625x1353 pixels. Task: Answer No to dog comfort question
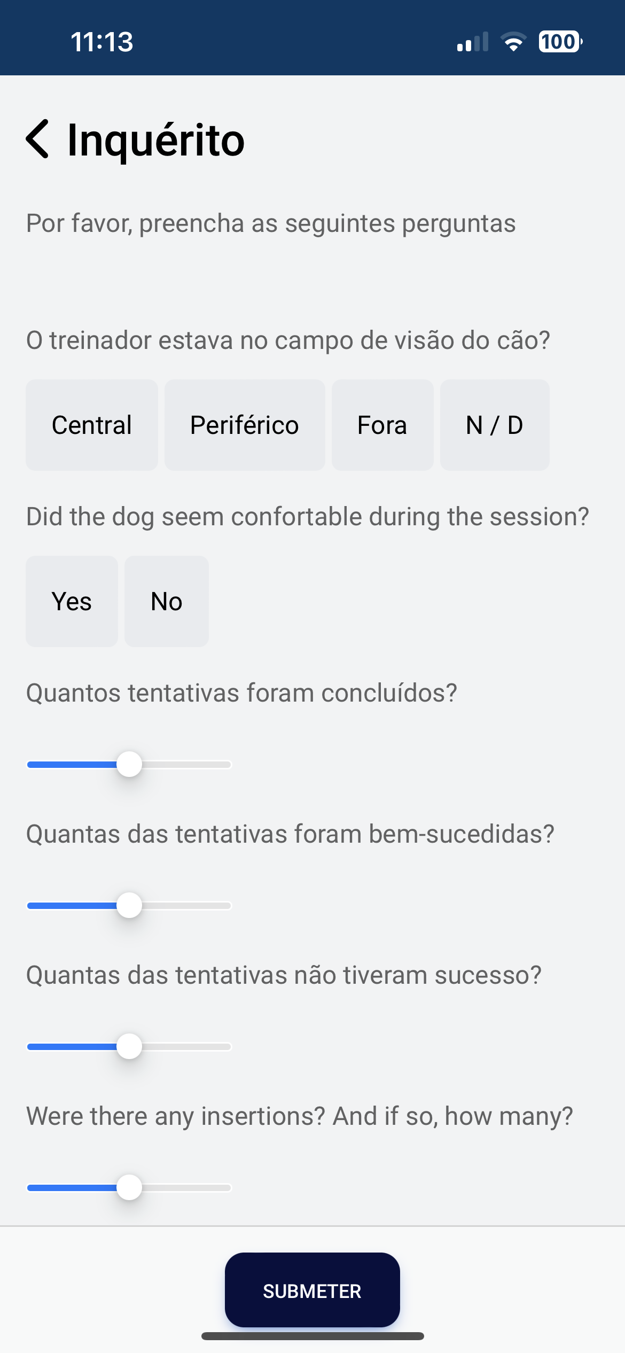(x=167, y=602)
